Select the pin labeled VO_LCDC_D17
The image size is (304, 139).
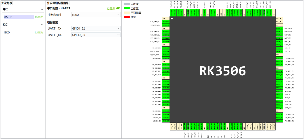(166, 88)
